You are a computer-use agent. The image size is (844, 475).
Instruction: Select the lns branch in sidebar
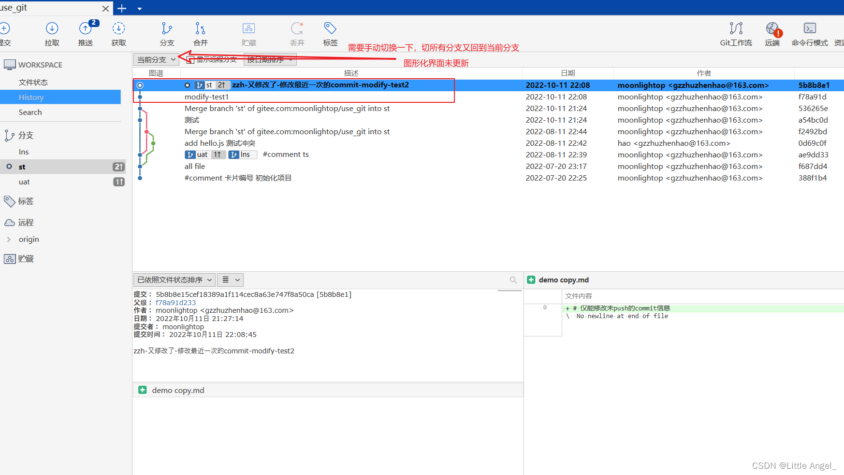click(x=24, y=152)
